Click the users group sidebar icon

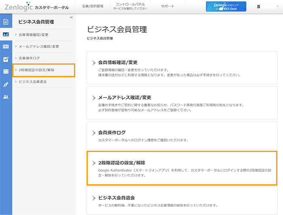pyautogui.click(x=6, y=97)
